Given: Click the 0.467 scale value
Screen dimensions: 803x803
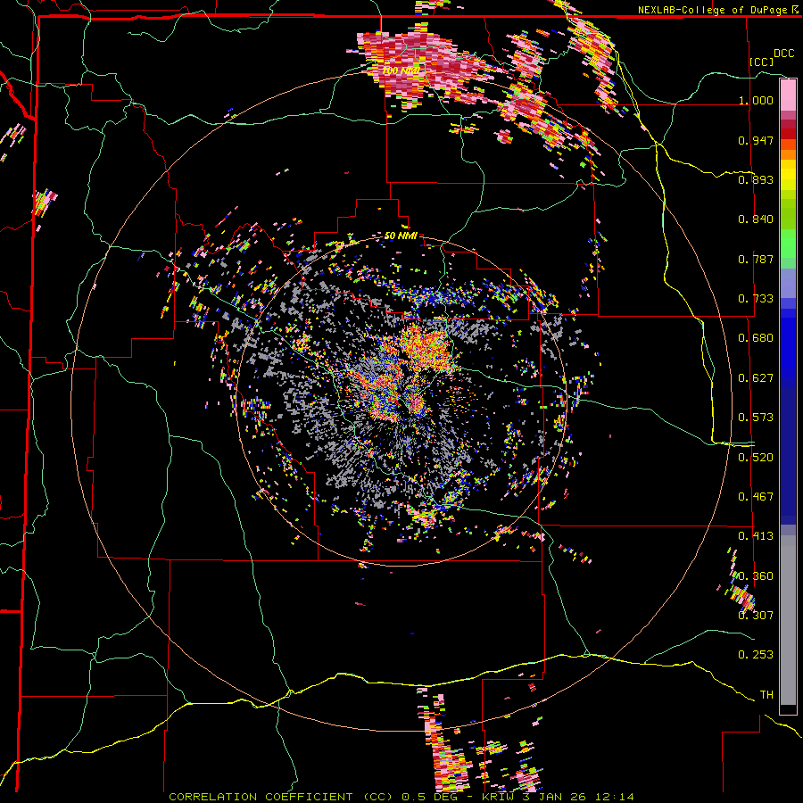Looking at the screenshot, I should (x=756, y=497).
